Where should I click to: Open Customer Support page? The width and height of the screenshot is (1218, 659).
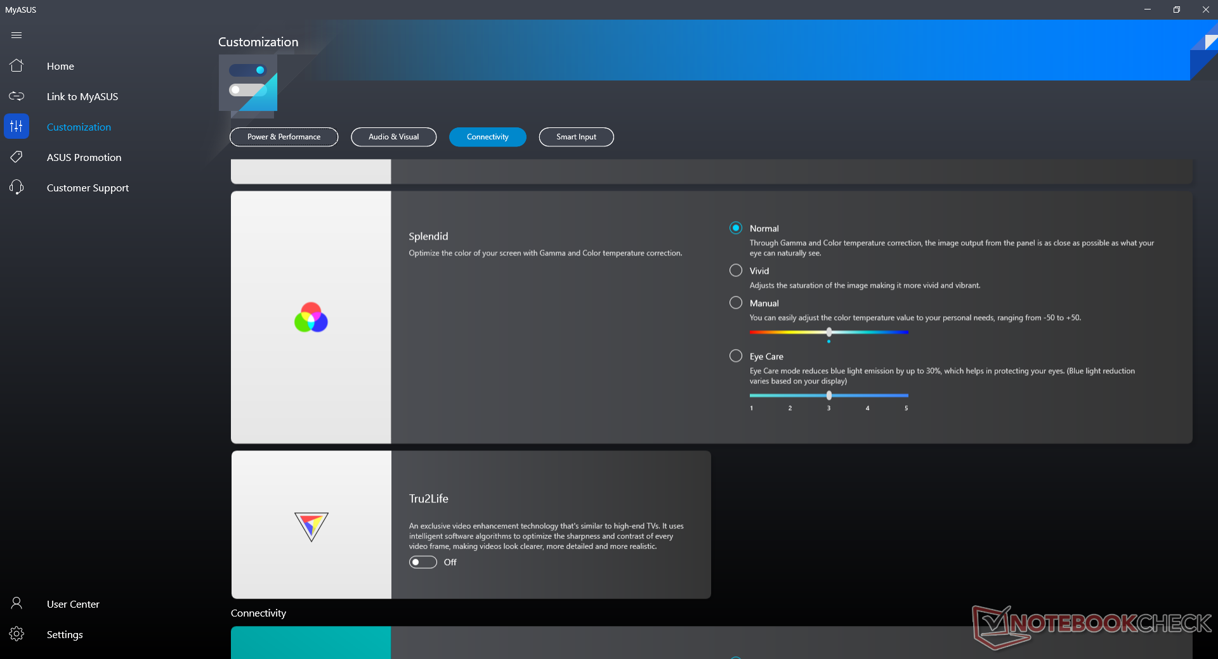pos(88,188)
